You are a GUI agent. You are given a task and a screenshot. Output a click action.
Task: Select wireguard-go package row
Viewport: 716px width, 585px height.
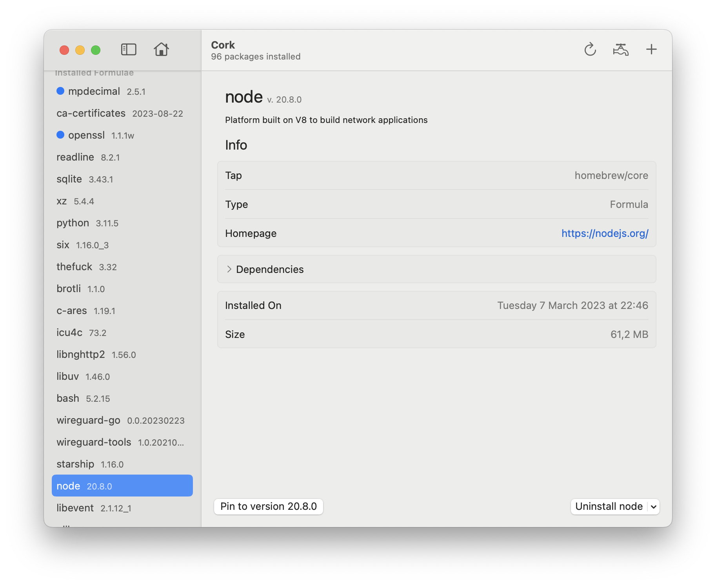[122, 420]
